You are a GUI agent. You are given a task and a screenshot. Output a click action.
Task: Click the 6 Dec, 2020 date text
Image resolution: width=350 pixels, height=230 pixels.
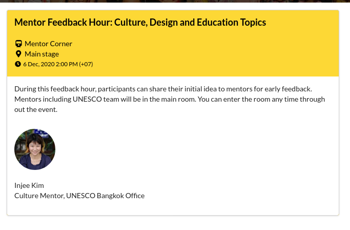39,64
